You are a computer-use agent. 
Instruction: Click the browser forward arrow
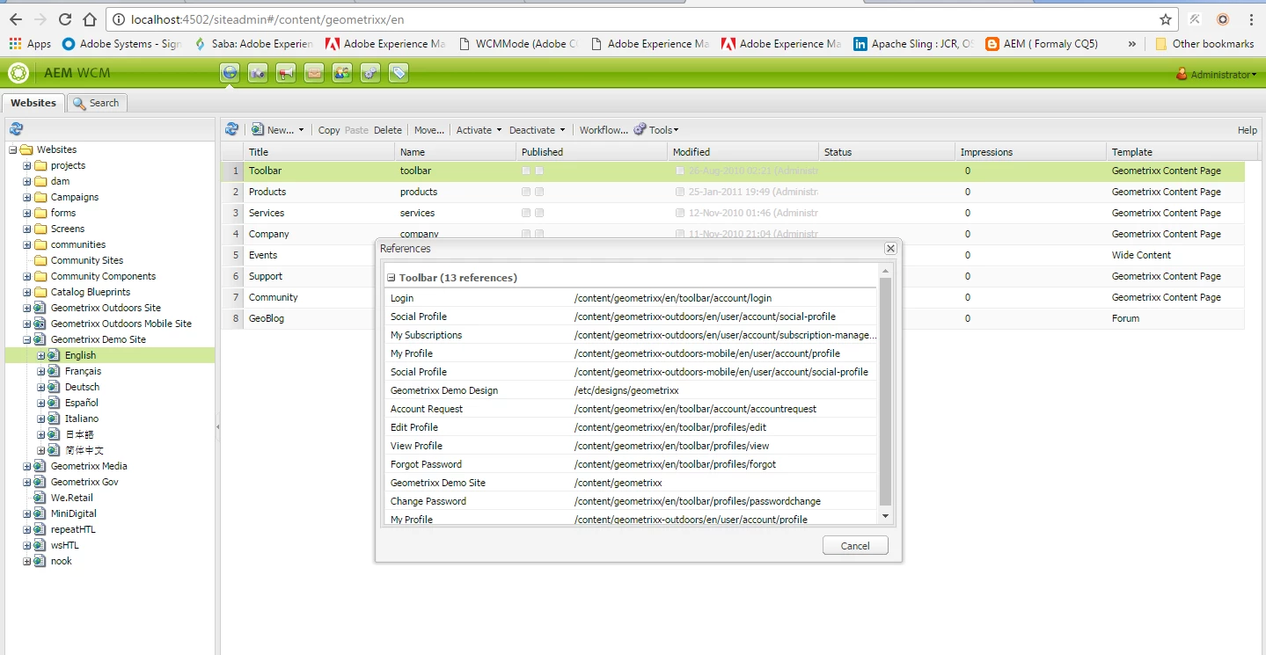(x=40, y=19)
